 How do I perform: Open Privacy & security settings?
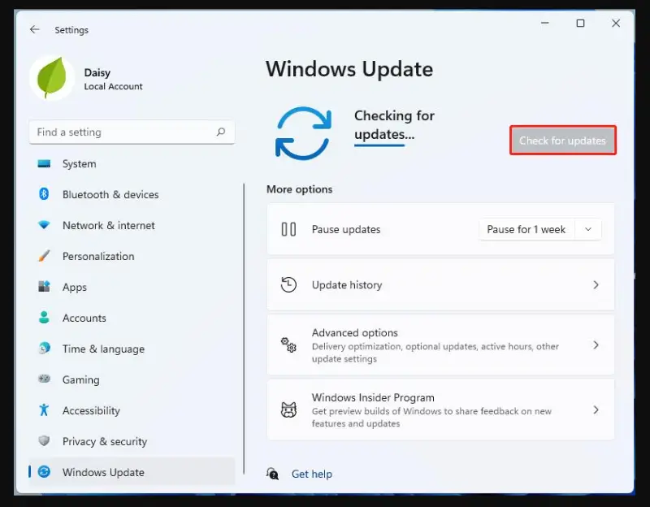132,441
